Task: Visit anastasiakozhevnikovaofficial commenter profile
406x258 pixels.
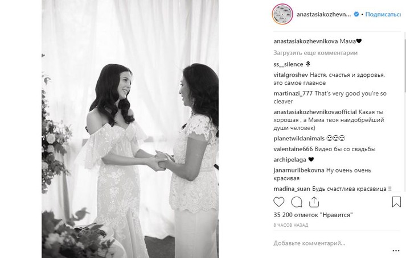Action: [x=315, y=112]
